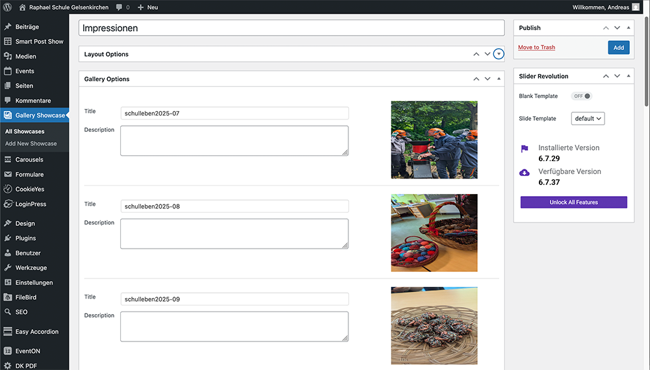The height and width of the screenshot is (370, 650).
Task: Click the Plugins plug icon
Action: (7, 238)
